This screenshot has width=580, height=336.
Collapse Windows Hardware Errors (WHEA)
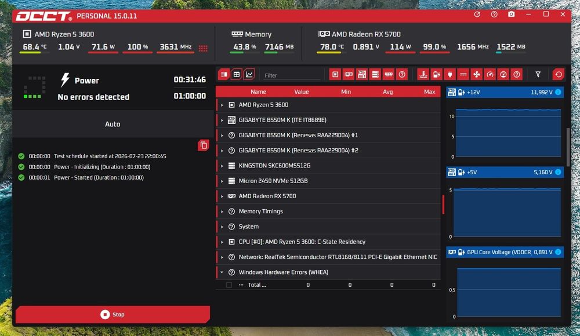point(222,272)
